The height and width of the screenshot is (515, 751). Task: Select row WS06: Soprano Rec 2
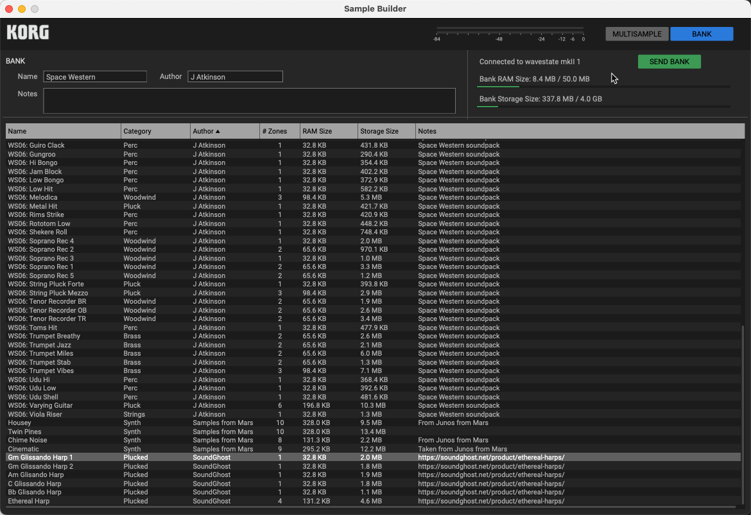pos(373,250)
